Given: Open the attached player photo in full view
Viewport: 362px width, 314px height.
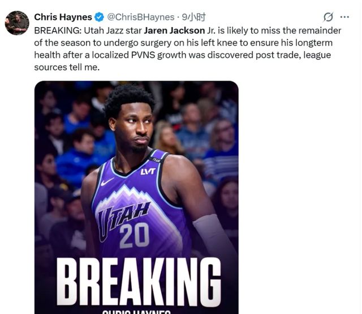Looking at the screenshot, I should (x=136, y=197).
